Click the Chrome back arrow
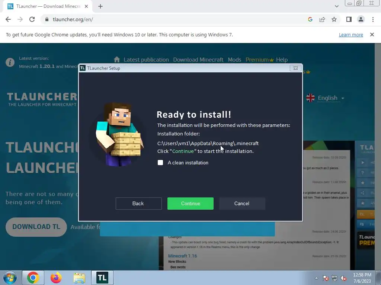The width and height of the screenshot is (381, 285). [x=8, y=19]
